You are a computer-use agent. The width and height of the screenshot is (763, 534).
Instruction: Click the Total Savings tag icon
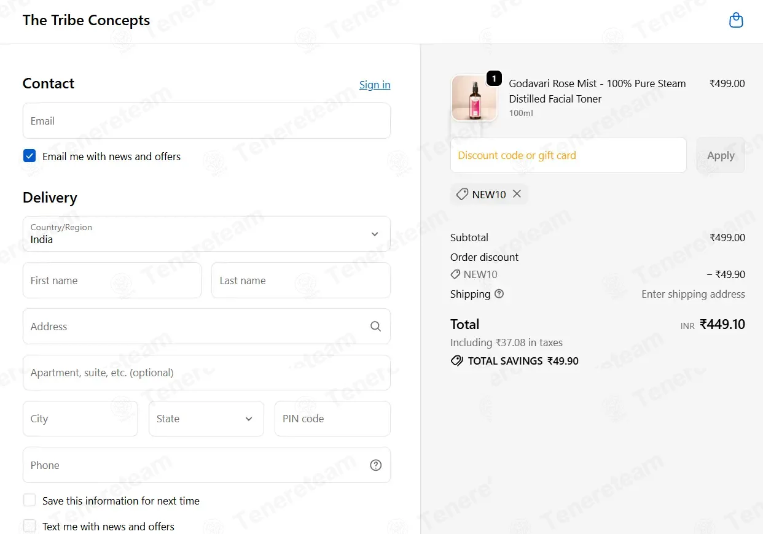point(457,361)
